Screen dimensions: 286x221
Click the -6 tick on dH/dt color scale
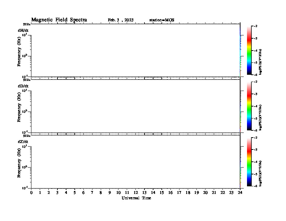click(x=256, y=75)
